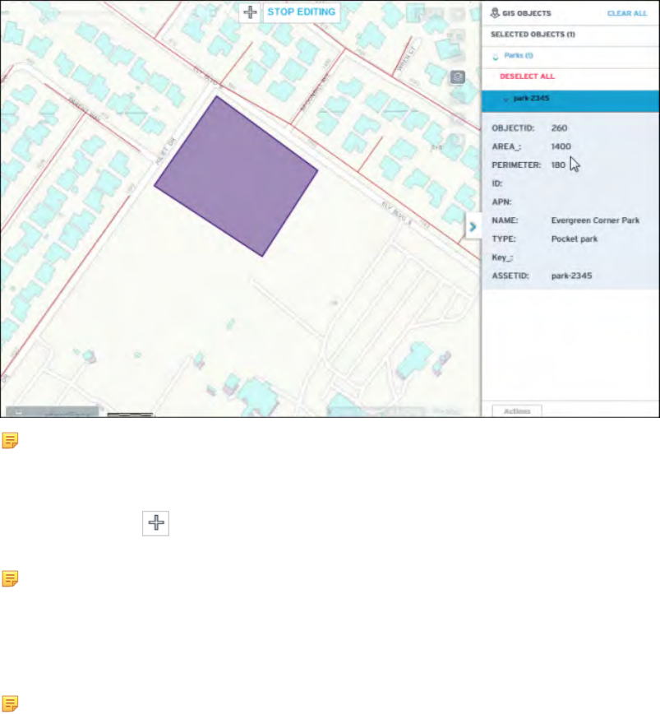Collapse the park-2345 selected row
Image resolution: width=660 pixels, height=714 pixels.
pyautogui.click(x=505, y=99)
